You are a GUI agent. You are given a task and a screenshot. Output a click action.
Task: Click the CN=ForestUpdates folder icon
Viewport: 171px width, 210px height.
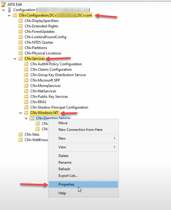20,32
